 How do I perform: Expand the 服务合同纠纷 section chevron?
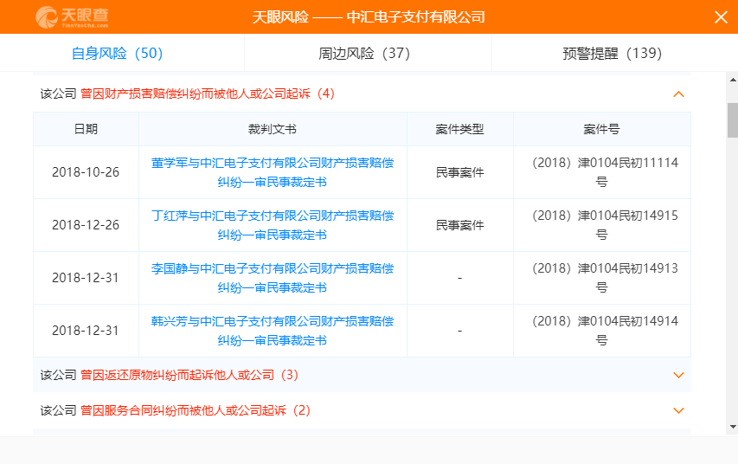tap(678, 410)
